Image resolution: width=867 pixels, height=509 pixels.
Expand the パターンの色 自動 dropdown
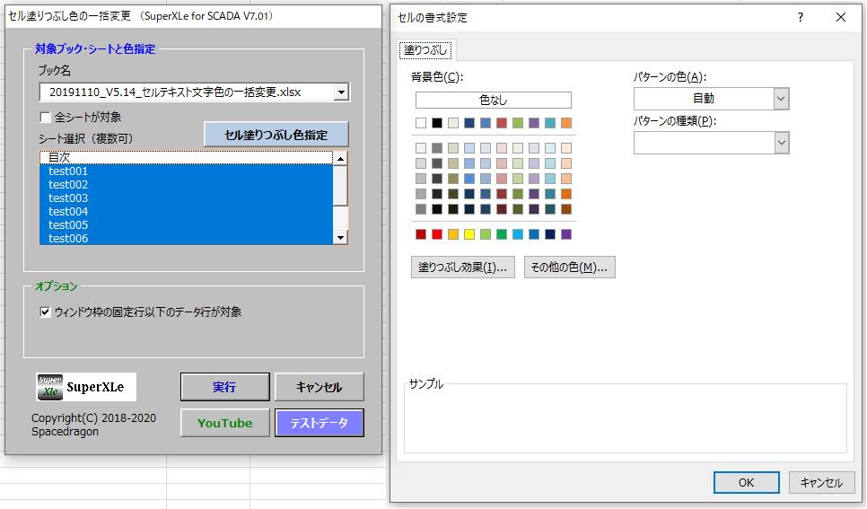(x=781, y=99)
